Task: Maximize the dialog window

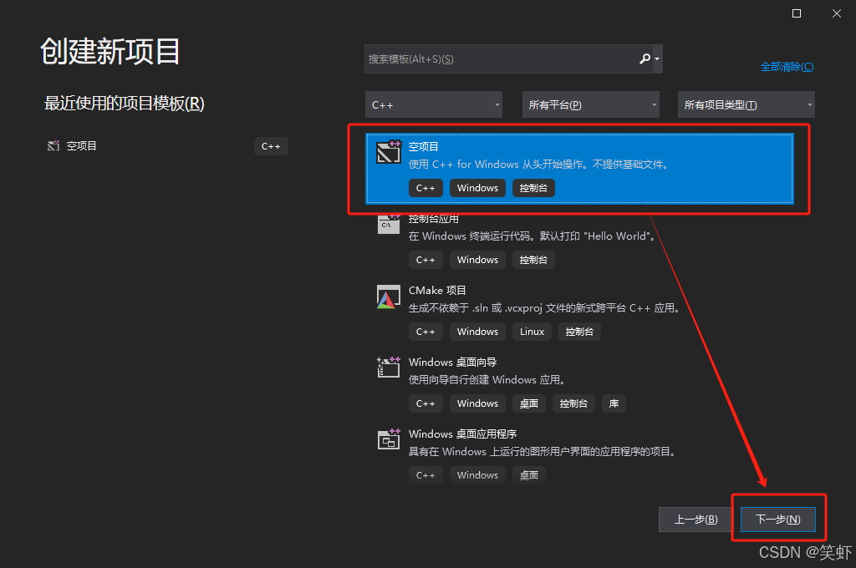Action: pos(797,13)
